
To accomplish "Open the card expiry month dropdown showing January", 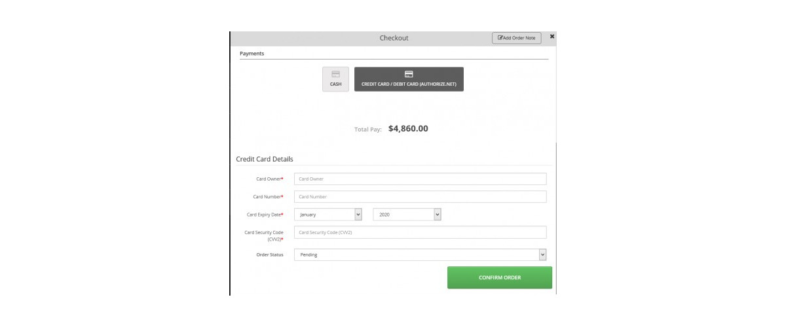I will tap(328, 215).
